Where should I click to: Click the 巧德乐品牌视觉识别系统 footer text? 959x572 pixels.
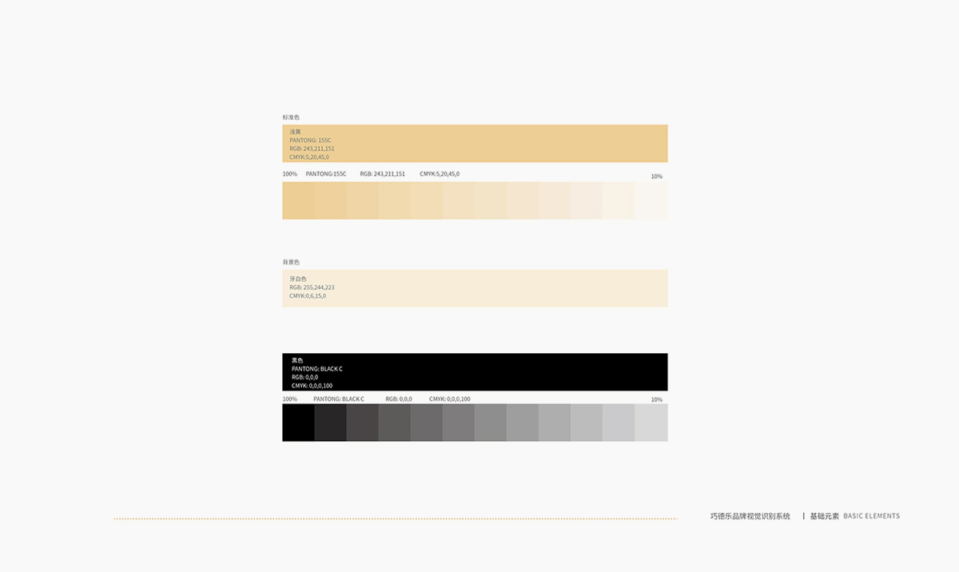750,517
